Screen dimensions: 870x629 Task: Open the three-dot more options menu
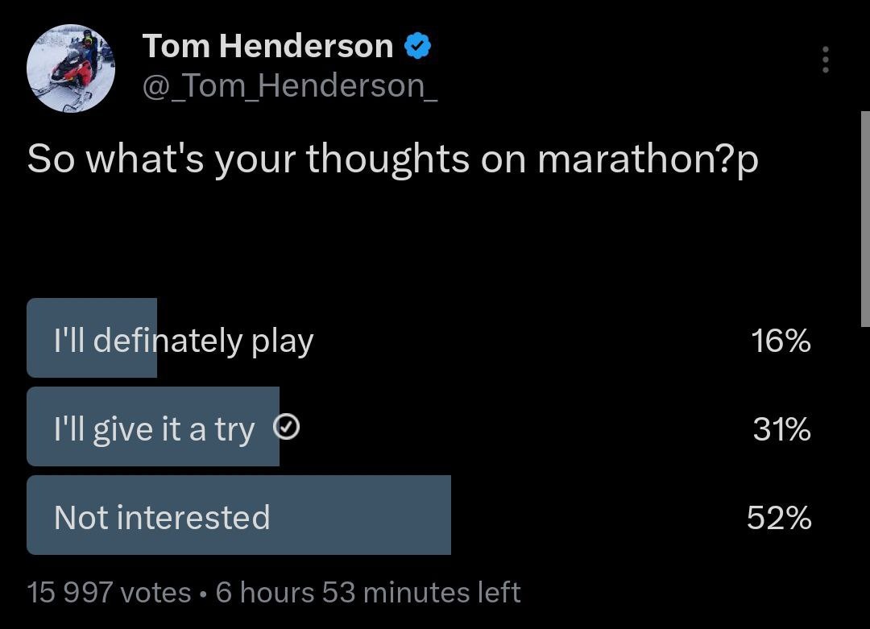(825, 60)
